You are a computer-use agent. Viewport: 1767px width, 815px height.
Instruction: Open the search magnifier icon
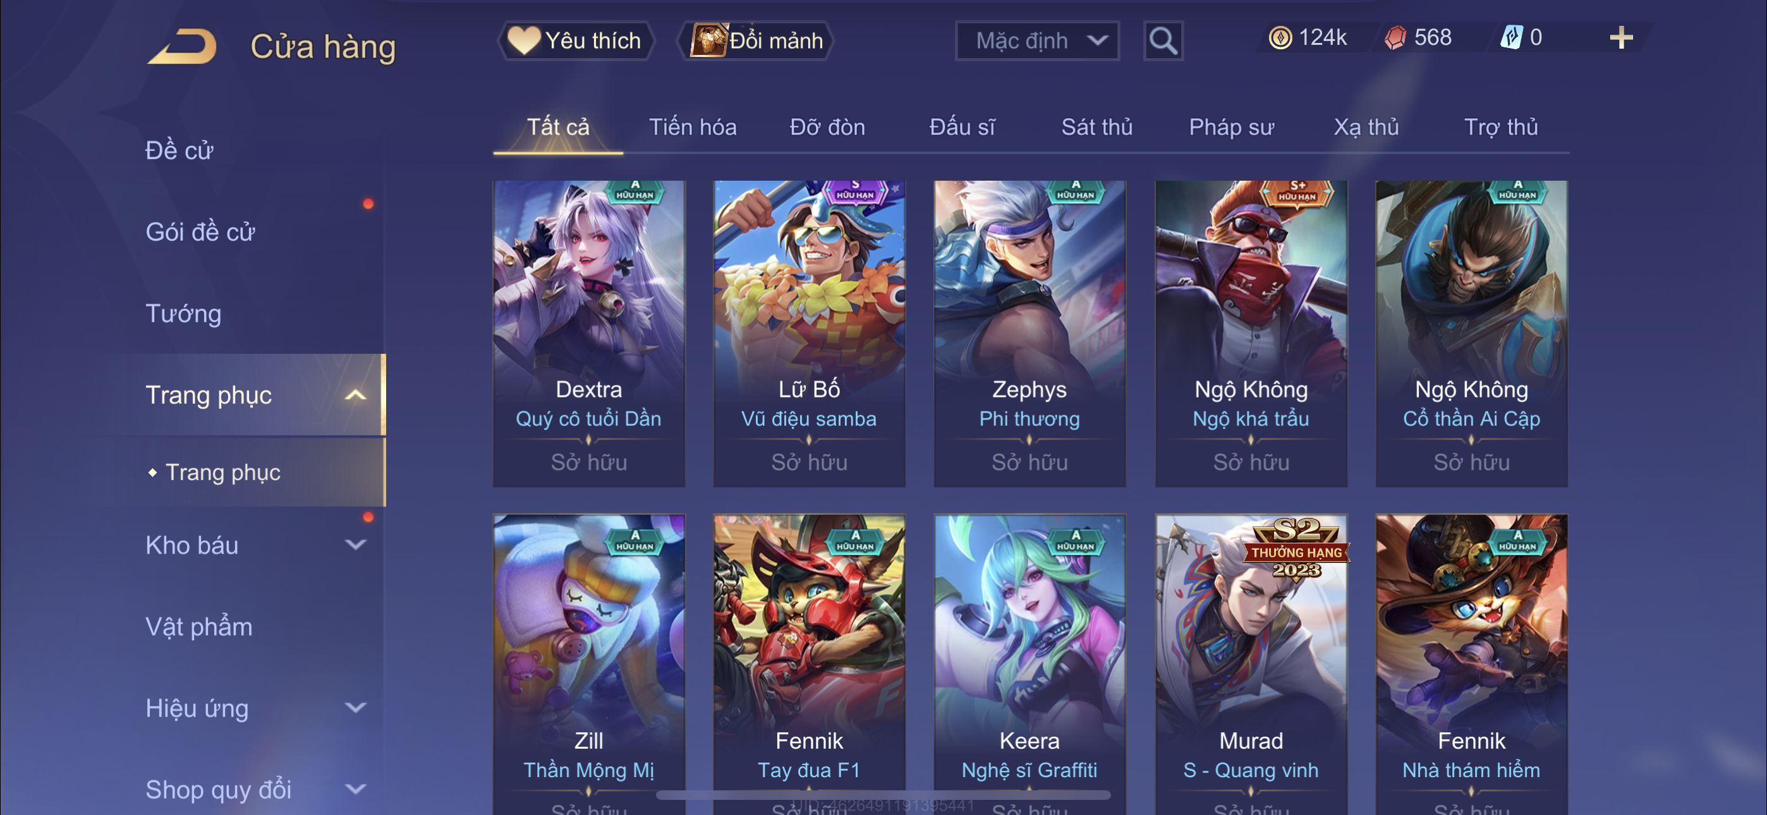[1163, 41]
